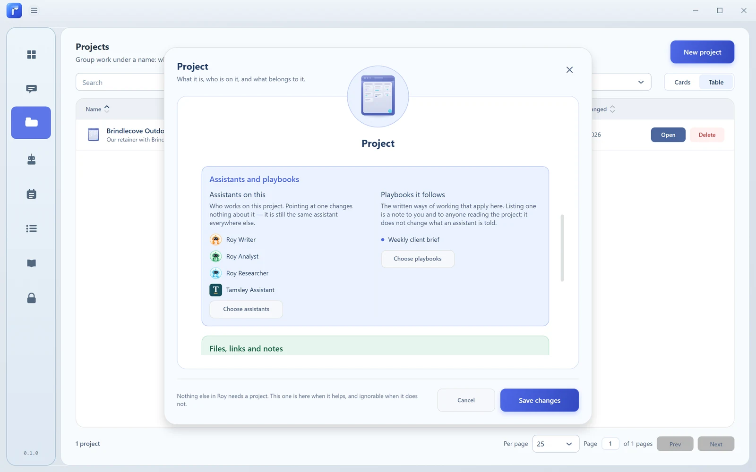The width and height of the screenshot is (756, 472).
Task: Create a New project
Action: (x=702, y=52)
